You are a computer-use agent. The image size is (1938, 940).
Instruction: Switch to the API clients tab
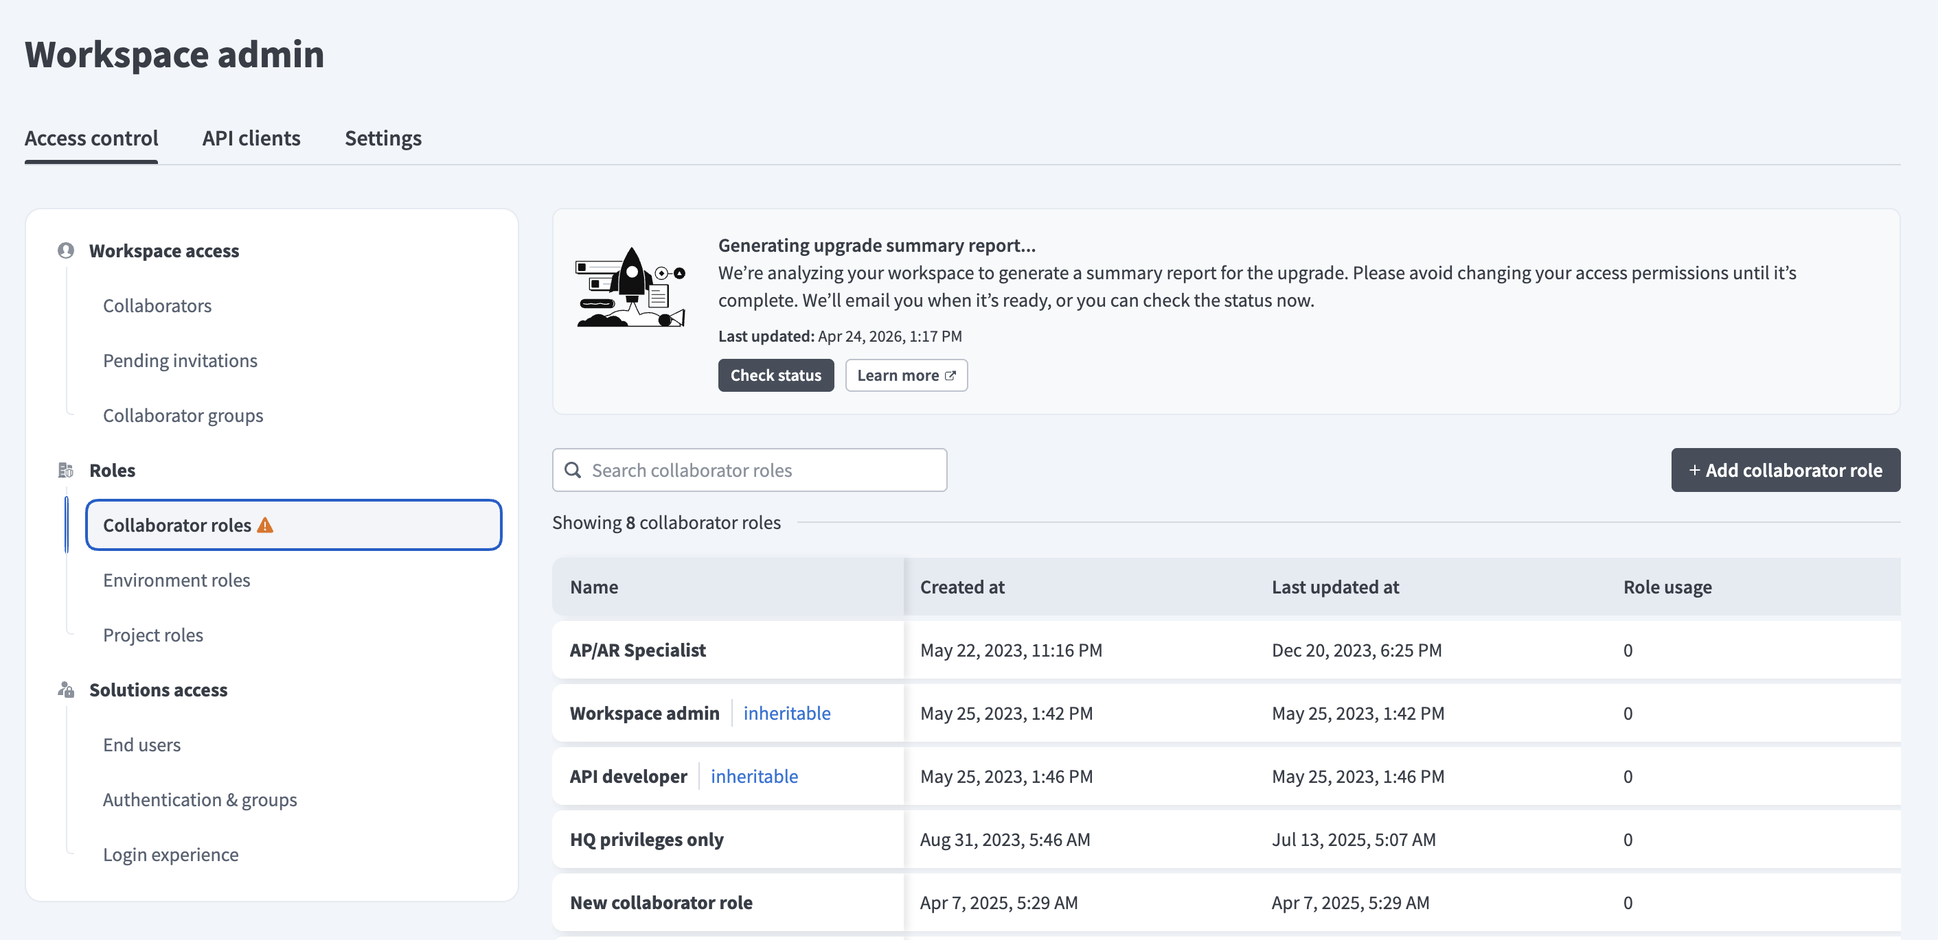pos(251,139)
